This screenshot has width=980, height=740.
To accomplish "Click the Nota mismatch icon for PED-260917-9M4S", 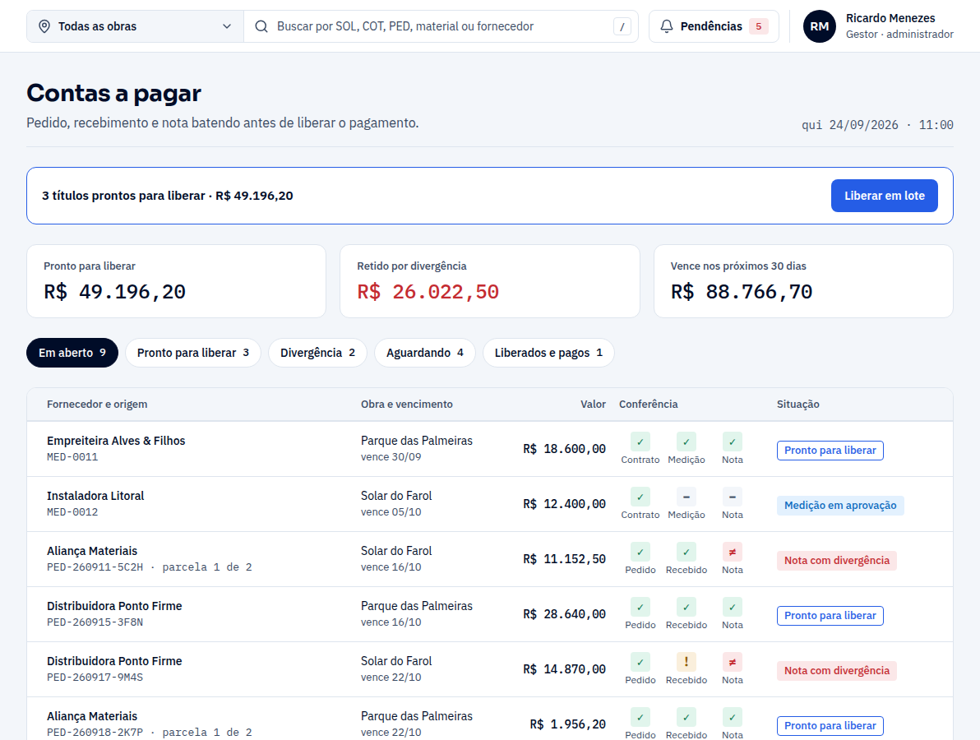I will pos(733,662).
